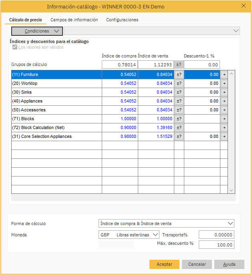Viewport: 252px width, 275px height.
Task: Open the Condiciones dropdown button
Action: [37, 31]
